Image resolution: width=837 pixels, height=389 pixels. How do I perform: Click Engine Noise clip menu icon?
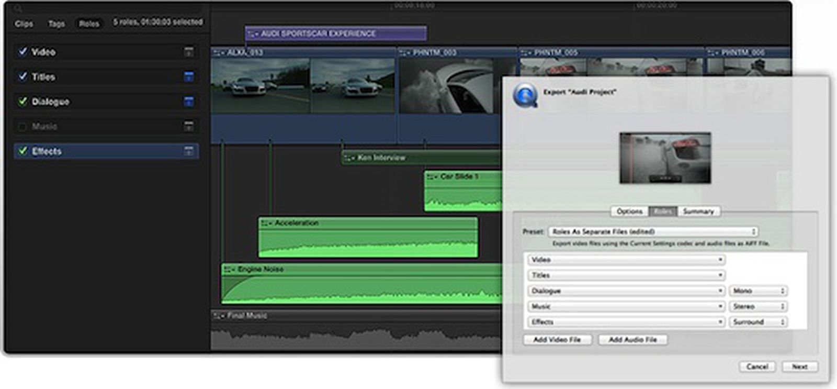coord(230,269)
